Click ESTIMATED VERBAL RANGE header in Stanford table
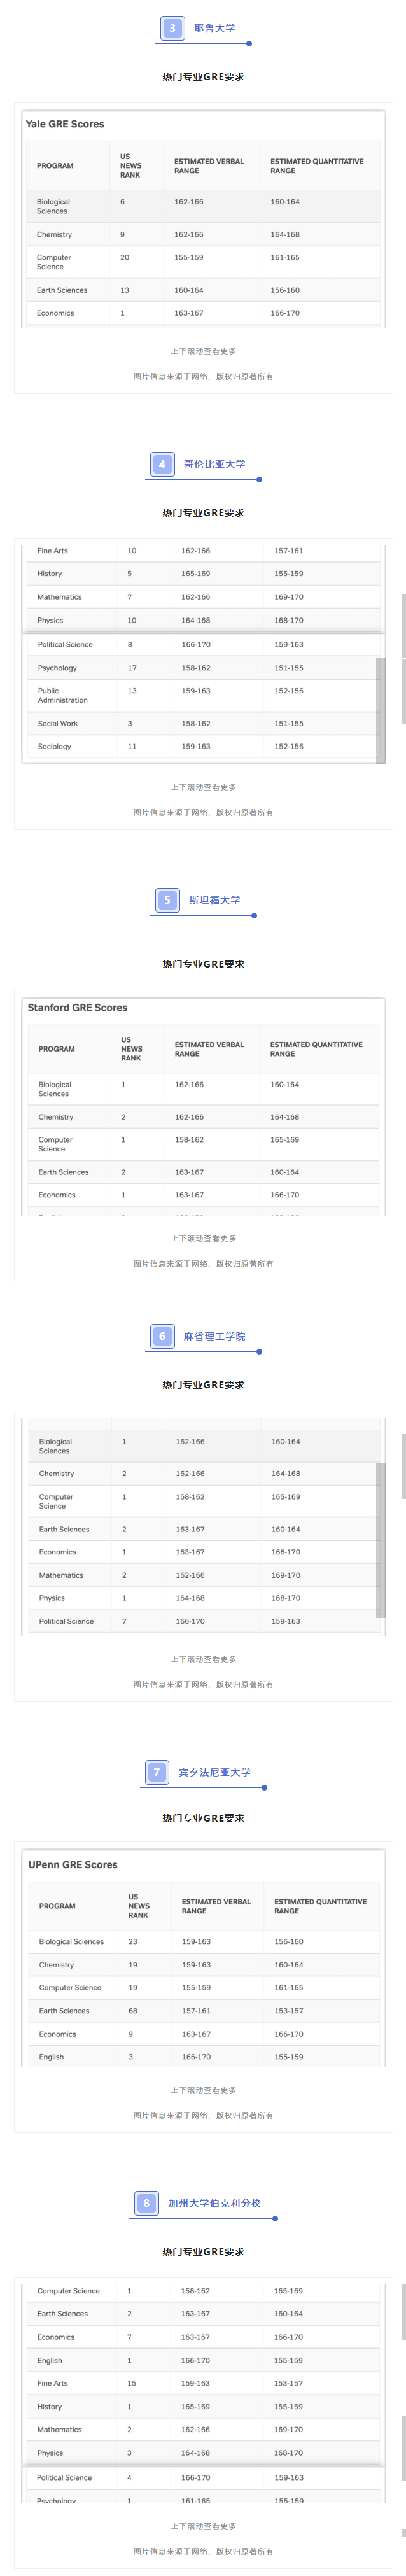The width and height of the screenshot is (406, 2576). (209, 1049)
